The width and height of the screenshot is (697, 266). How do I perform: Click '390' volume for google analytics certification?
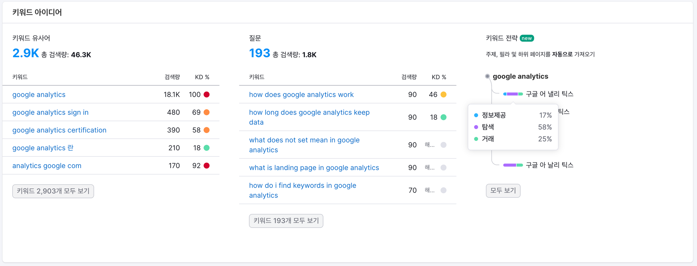click(x=174, y=130)
